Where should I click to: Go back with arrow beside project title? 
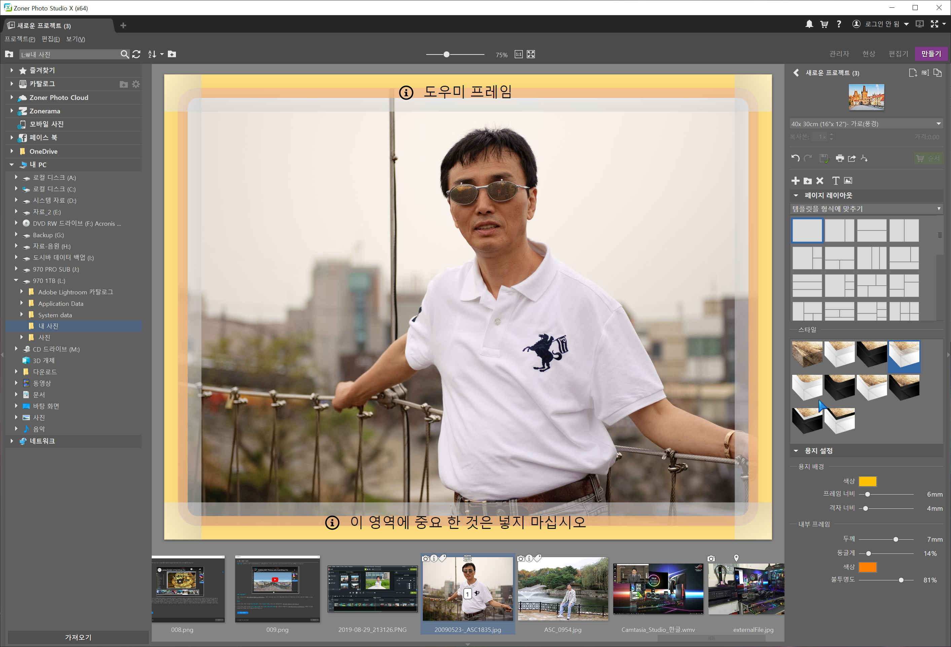tap(796, 73)
